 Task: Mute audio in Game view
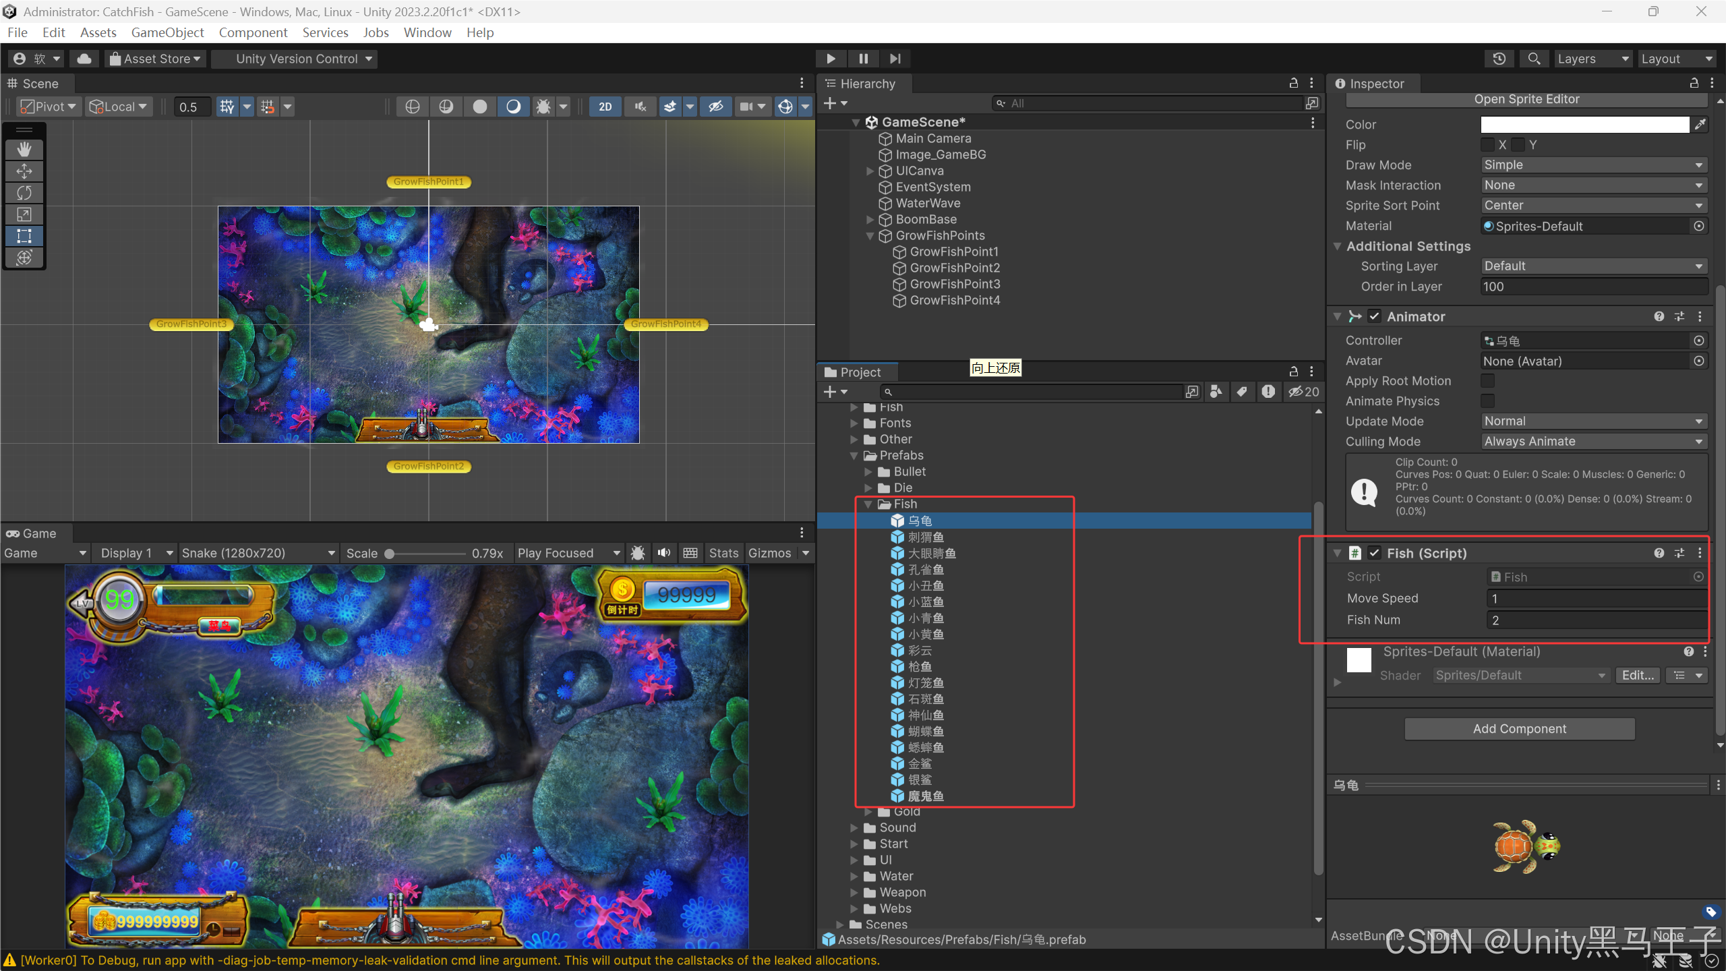(x=664, y=553)
